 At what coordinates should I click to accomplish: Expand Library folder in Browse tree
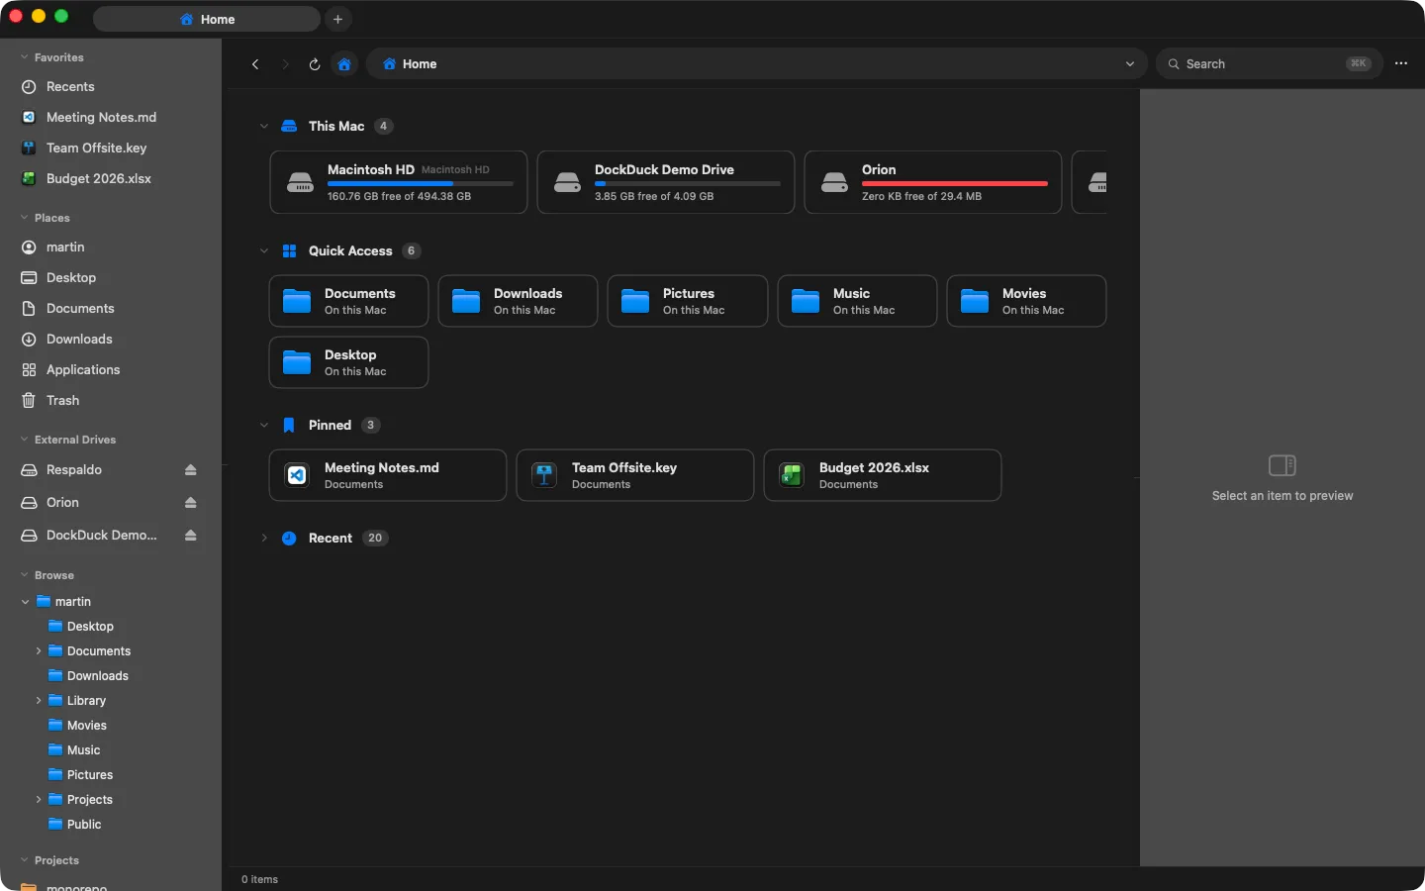[39, 701]
